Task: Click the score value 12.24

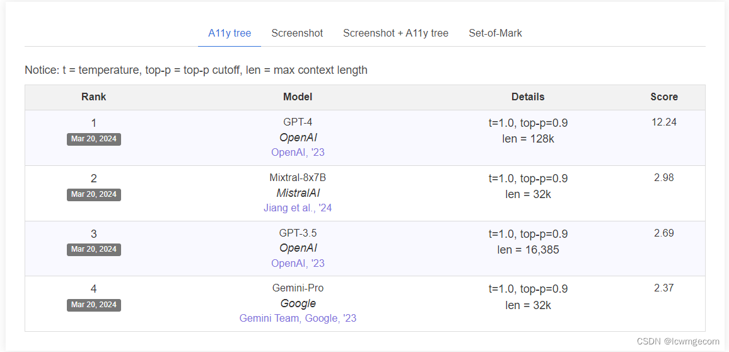Action: point(664,122)
